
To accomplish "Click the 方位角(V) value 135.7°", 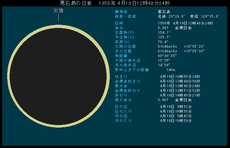I will (164, 37).
